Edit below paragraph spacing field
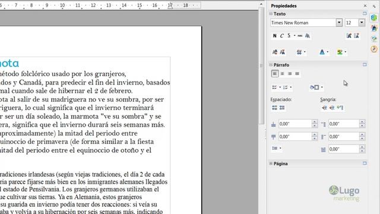The height and width of the screenshot is (214, 380). click(295, 137)
